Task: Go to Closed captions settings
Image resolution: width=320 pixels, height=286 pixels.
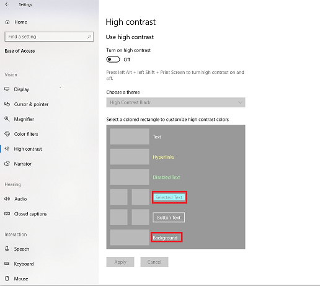Action: point(30,214)
